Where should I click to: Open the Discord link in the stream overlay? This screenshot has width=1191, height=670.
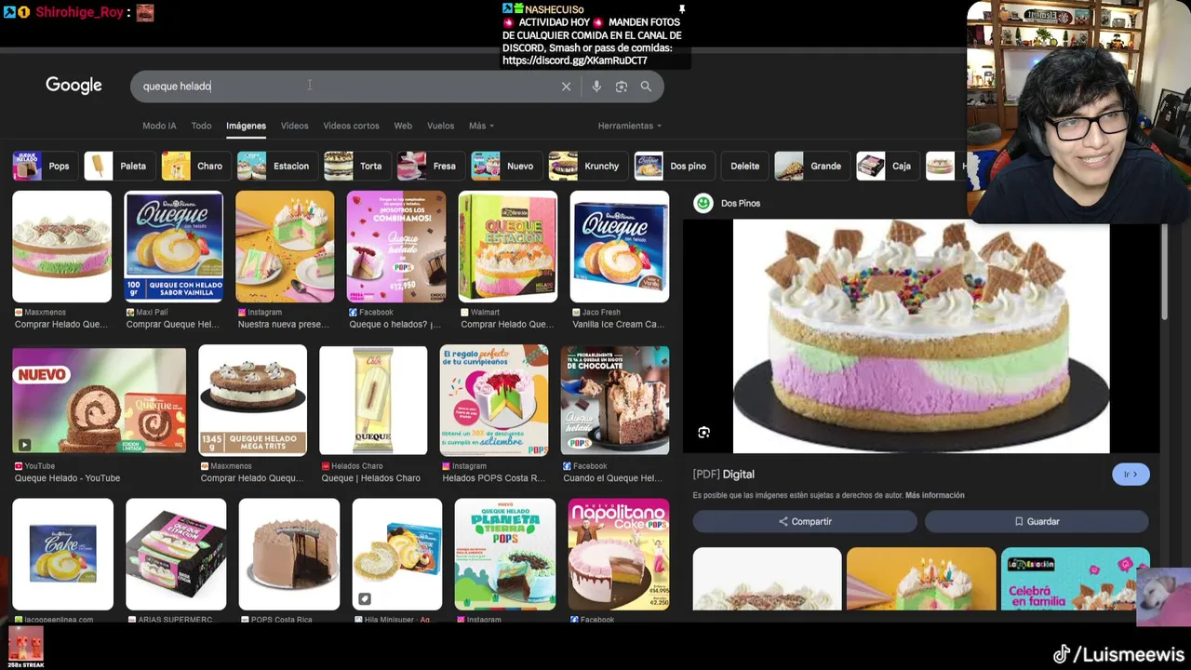pyautogui.click(x=575, y=60)
